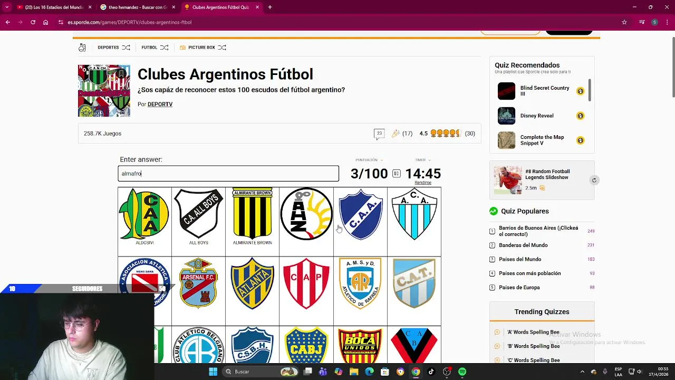Shuffle random Picture Box quiz
This screenshot has height=380, width=675.
(222, 47)
